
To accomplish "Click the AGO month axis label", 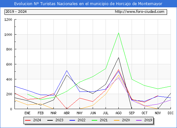I will [x=118, y=113].
